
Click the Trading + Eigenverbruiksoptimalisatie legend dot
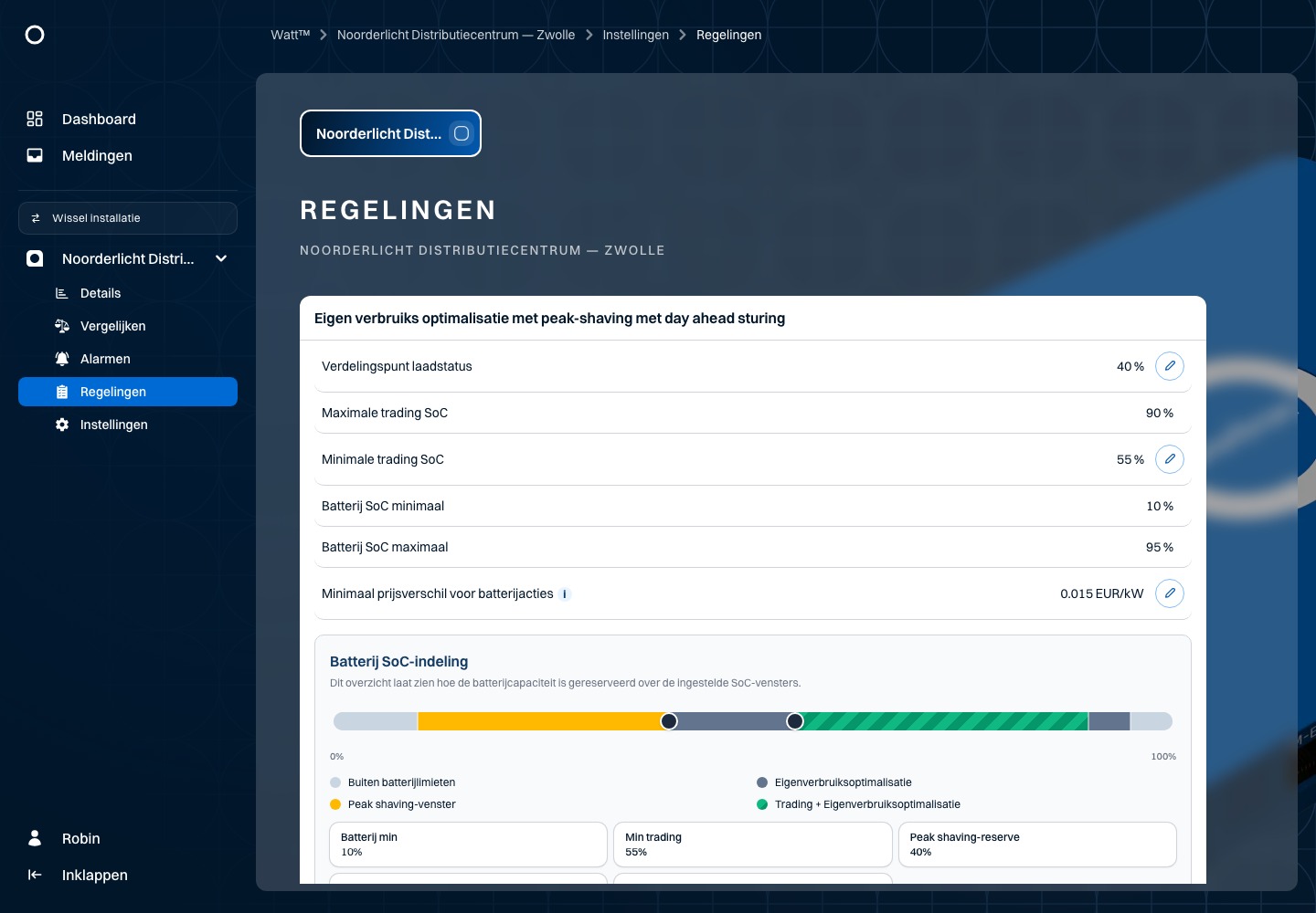click(x=762, y=804)
